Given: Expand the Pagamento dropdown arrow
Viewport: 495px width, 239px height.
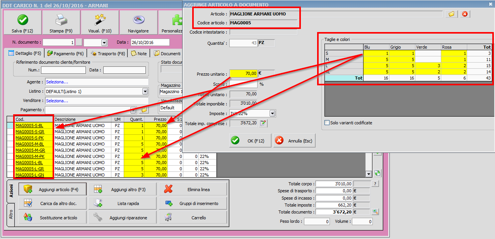Looking at the screenshot, I should [133, 110].
